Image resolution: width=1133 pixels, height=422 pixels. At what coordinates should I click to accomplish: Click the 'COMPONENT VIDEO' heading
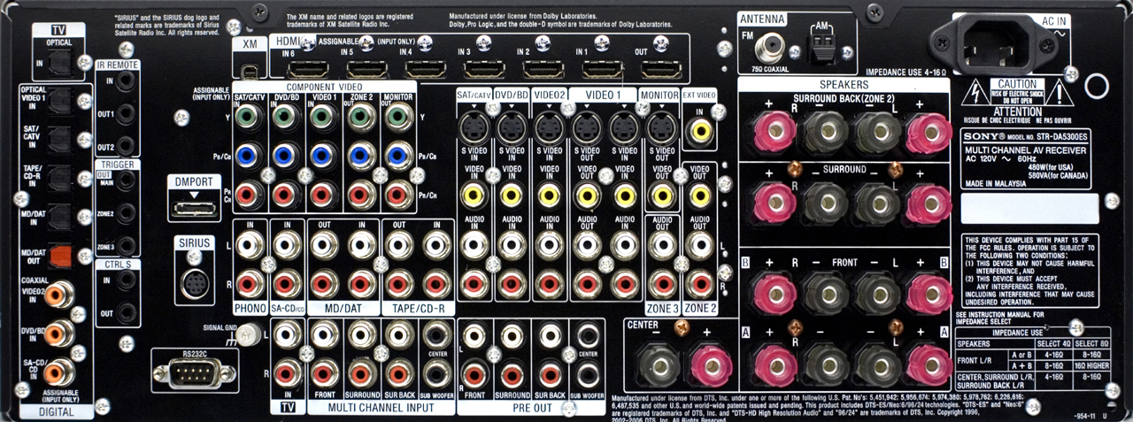click(325, 87)
